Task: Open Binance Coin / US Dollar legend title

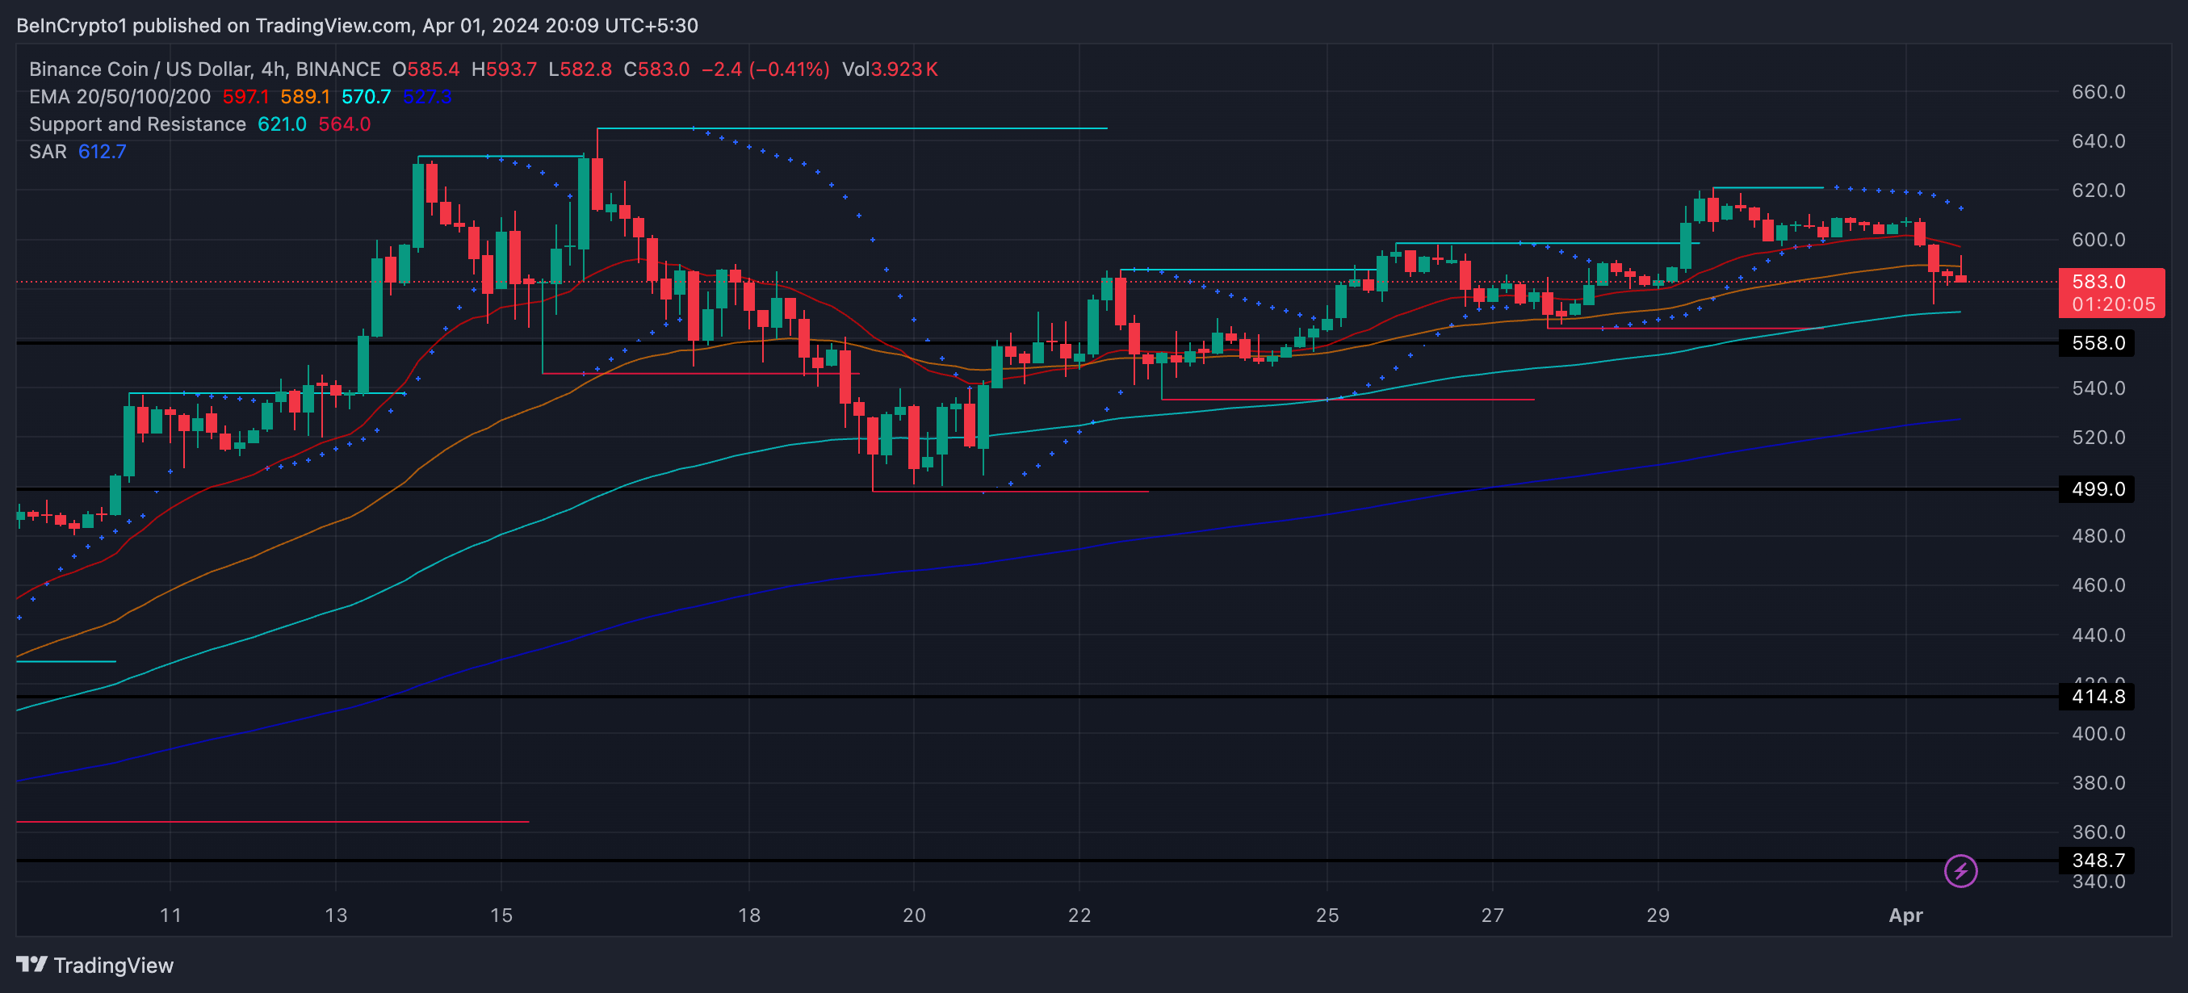Action: pos(203,69)
